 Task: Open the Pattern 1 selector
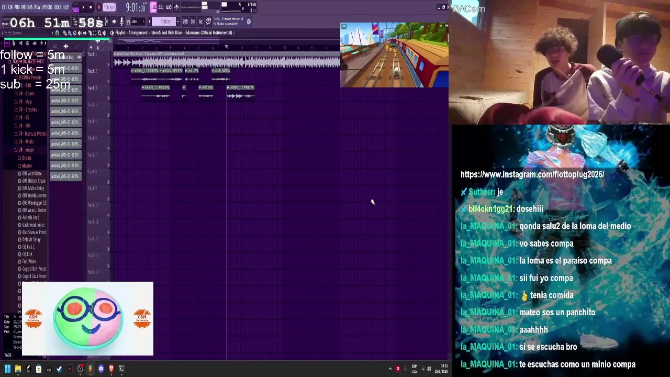tap(164, 21)
